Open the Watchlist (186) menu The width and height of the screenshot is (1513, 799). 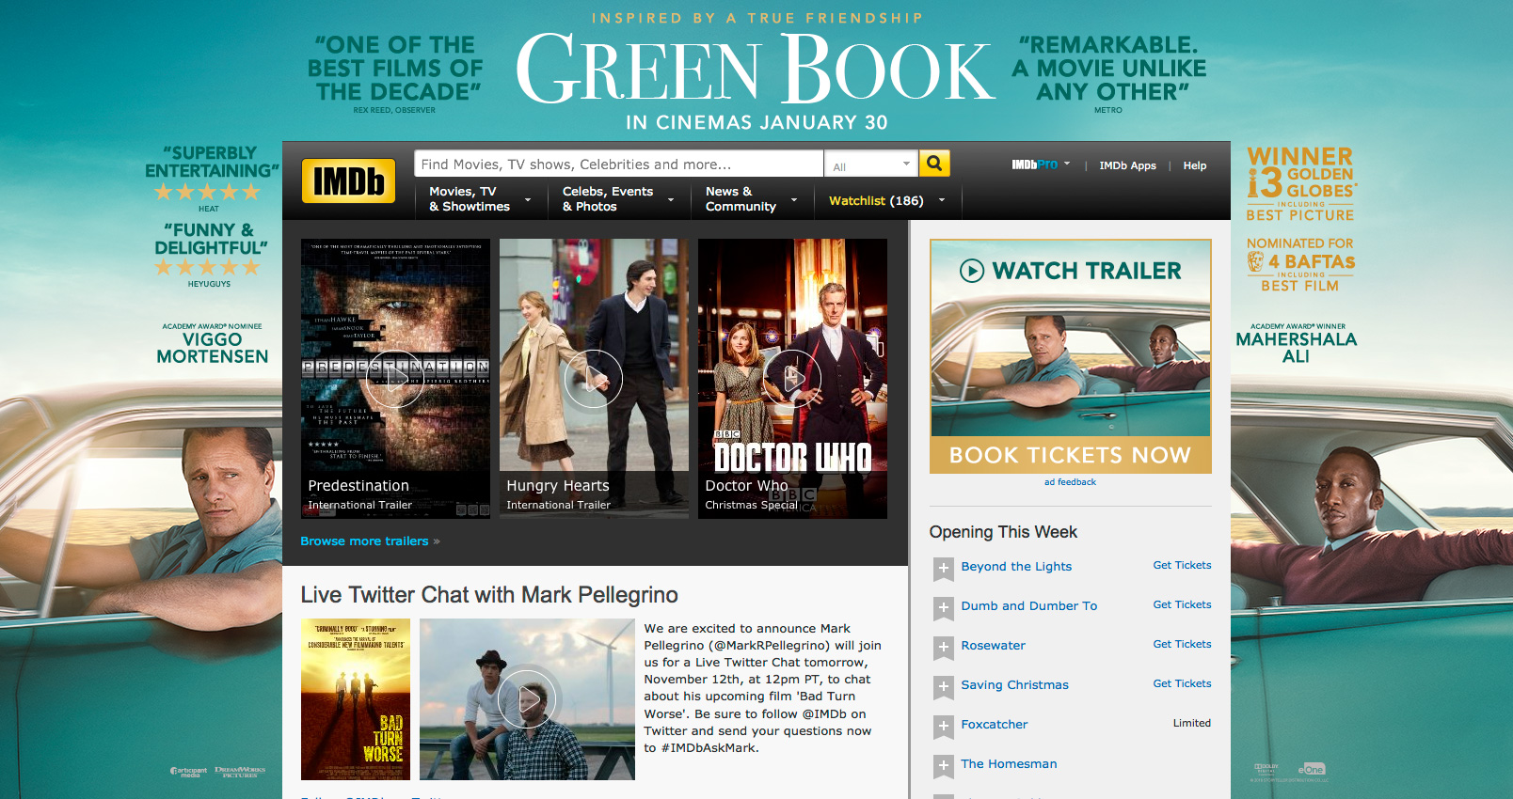coord(886,200)
